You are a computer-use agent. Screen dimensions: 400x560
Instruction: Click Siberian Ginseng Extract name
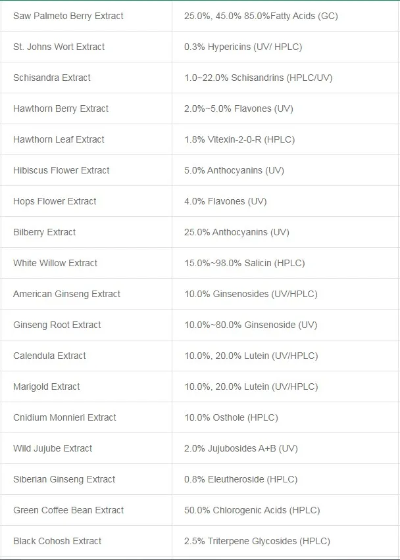coord(64,479)
